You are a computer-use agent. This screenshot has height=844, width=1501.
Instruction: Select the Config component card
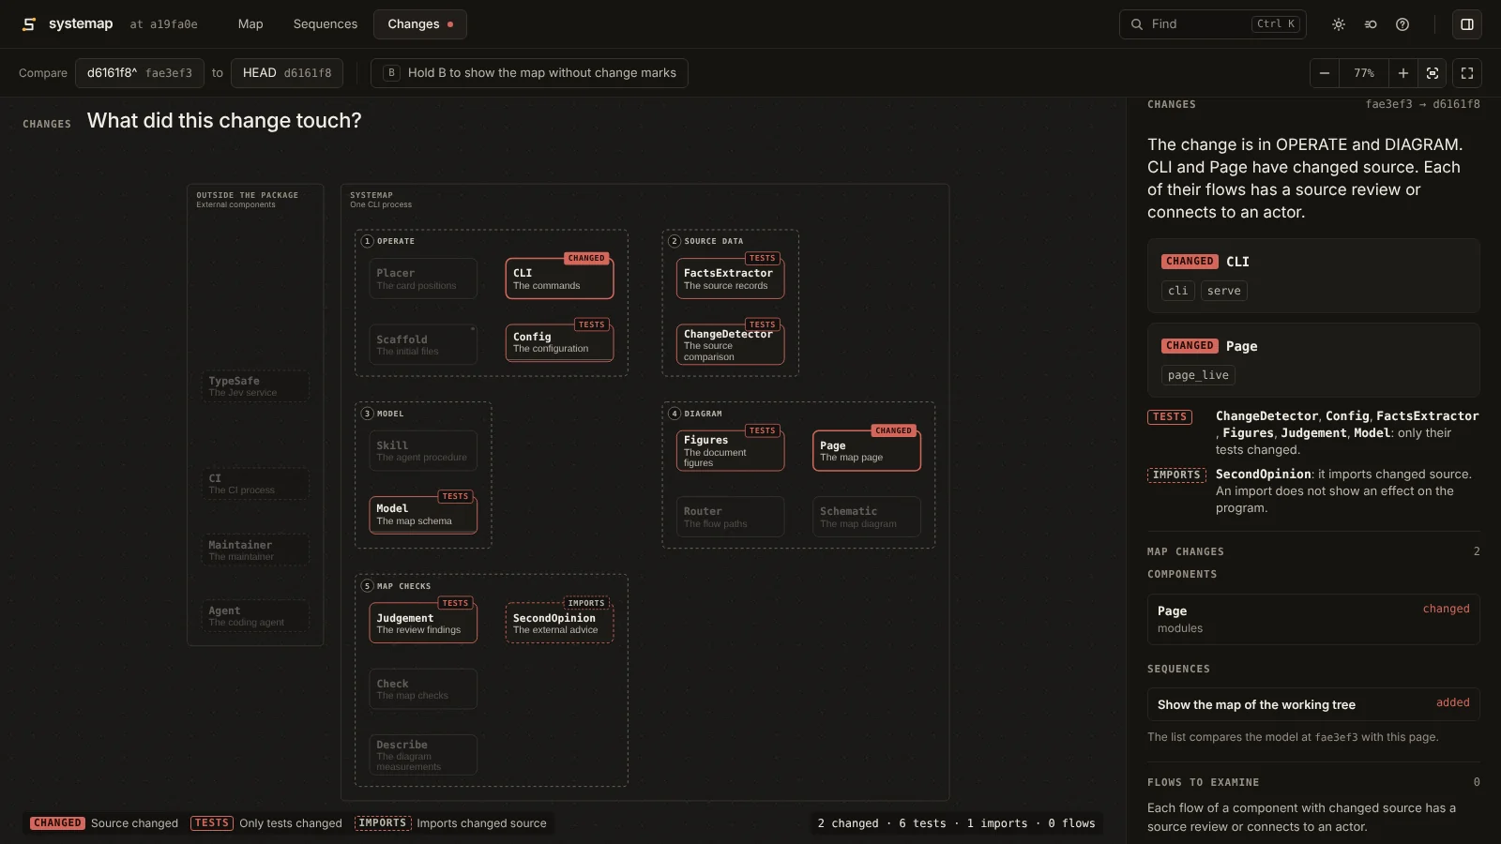559,342
